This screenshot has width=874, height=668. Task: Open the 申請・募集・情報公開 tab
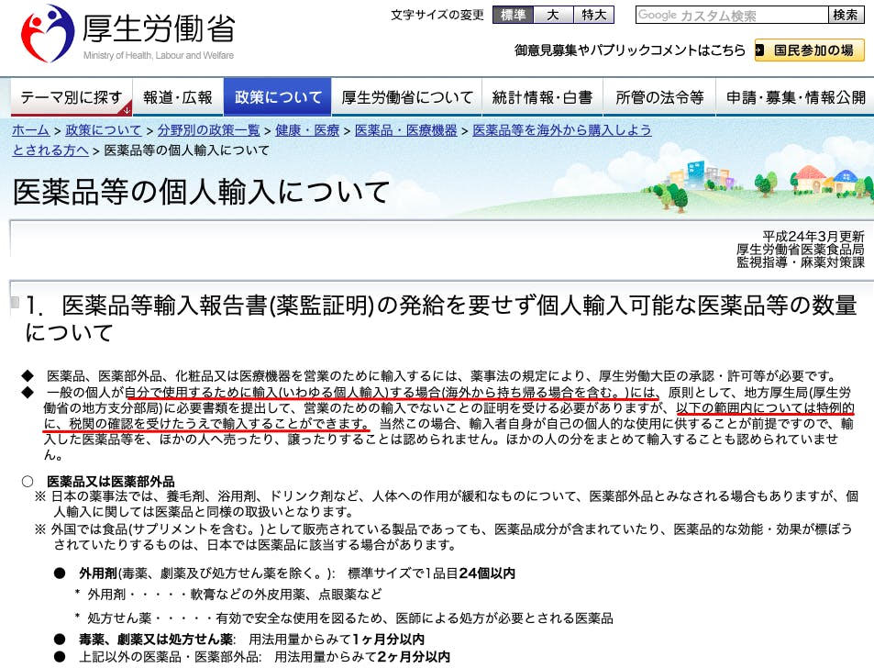tap(795, 97)
